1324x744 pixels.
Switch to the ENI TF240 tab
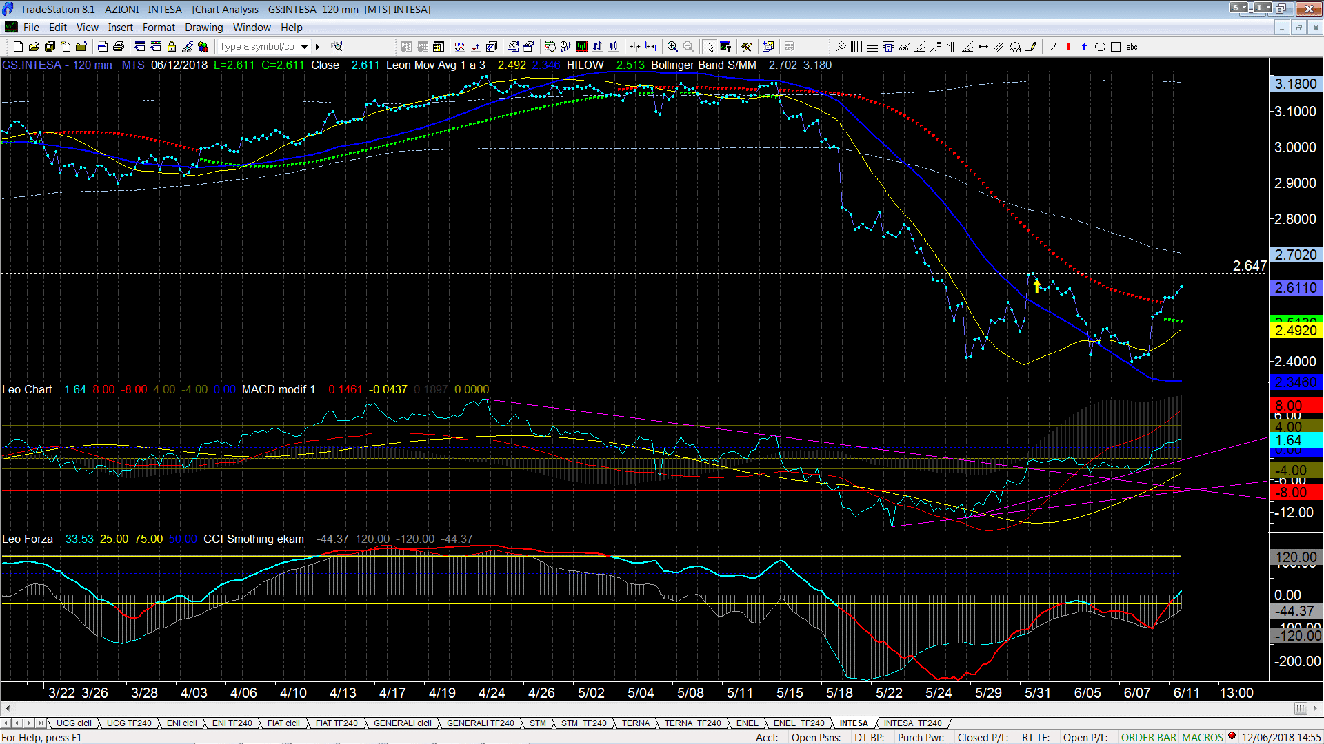pos(232,723)
